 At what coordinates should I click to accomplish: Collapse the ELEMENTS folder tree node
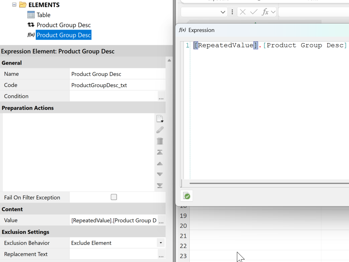(x=14, y=5)
